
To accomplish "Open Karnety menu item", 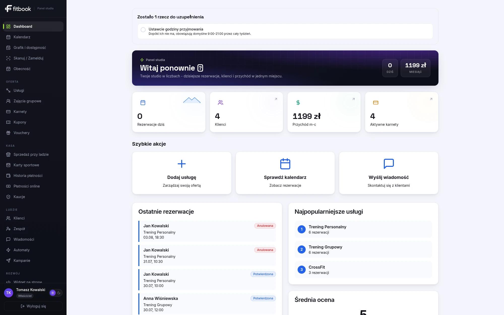I will [x=33, y=112].
